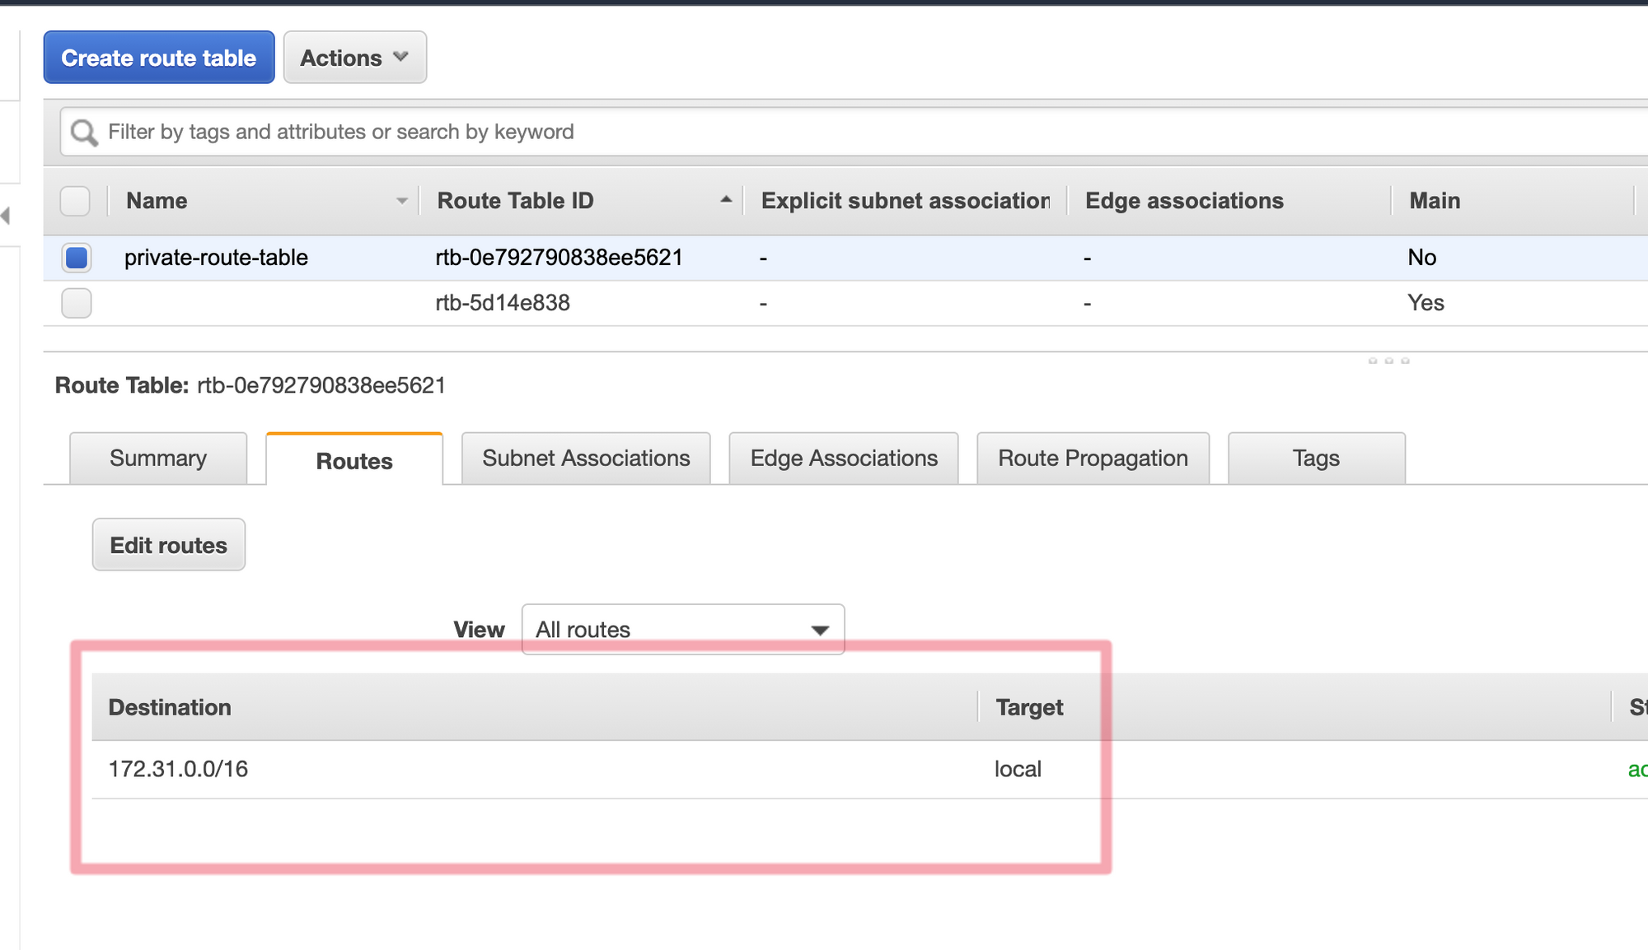The image size is (1648, 950).
Task: Click the Route Table ID ascending sort arrow
Action: tap(726, 200)
